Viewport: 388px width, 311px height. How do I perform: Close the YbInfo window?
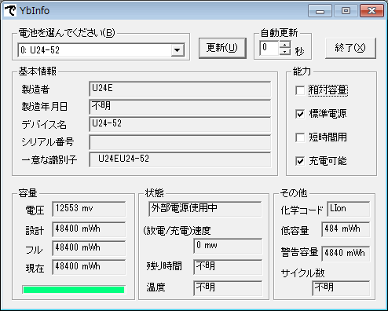(372, 11)
